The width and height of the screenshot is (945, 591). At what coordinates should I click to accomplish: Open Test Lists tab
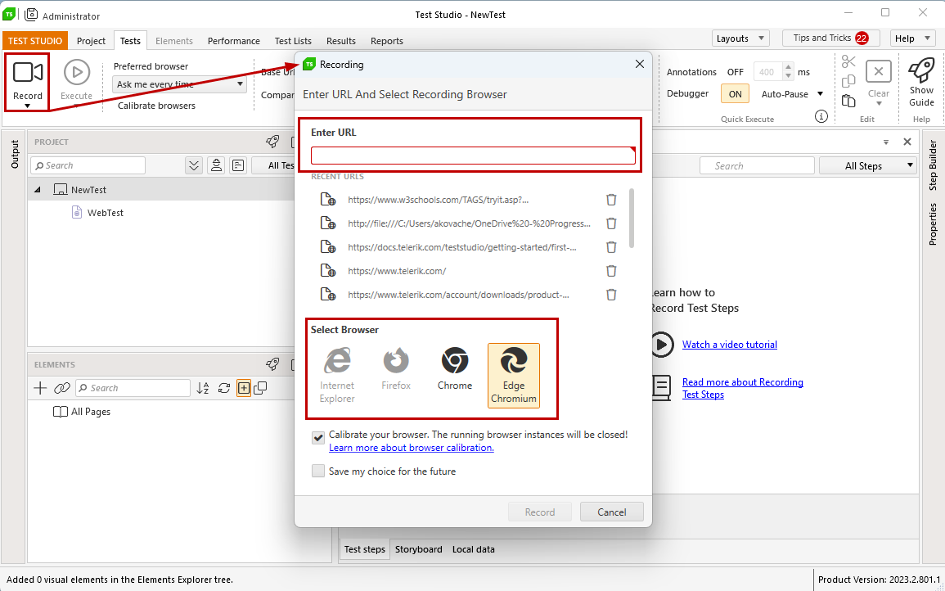tap(293, 41)
